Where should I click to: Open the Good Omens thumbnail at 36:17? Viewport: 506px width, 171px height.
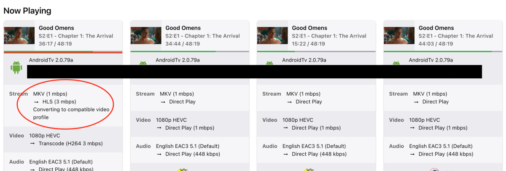[x=19, y=36]
